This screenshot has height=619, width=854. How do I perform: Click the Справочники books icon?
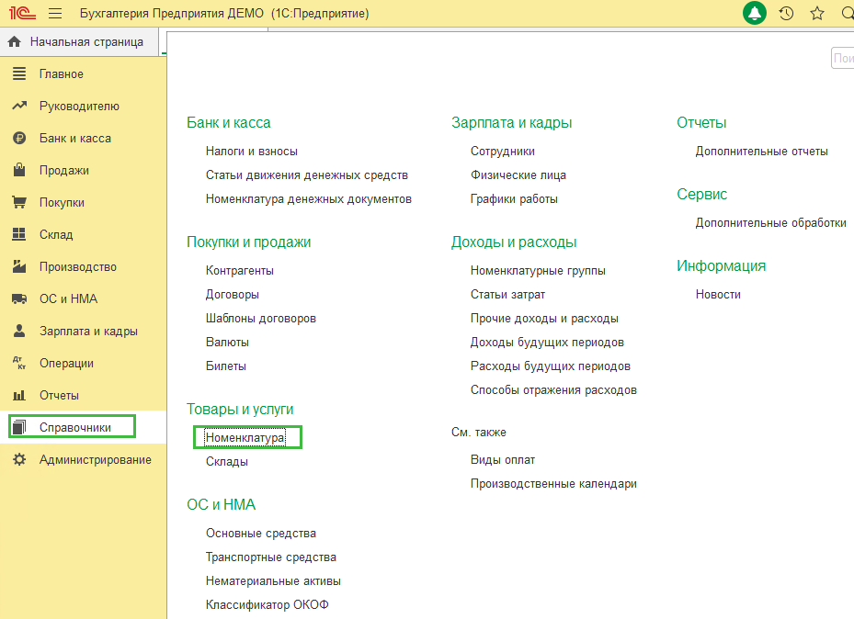pos(19,427)
